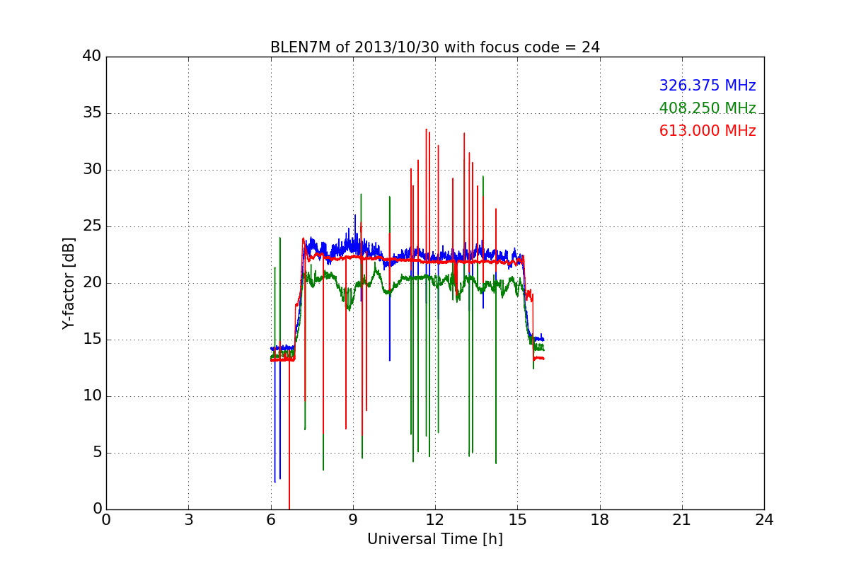The height and width of the screenshot is (566, 849).
Task: Click the x-axis tick label 24
Action: [x=764, y=520]
